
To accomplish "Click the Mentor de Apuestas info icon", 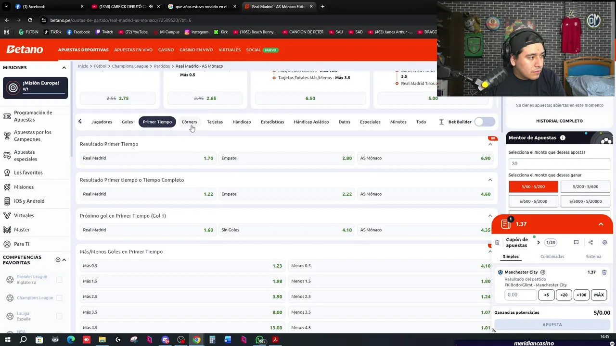I will pos(563,138).
